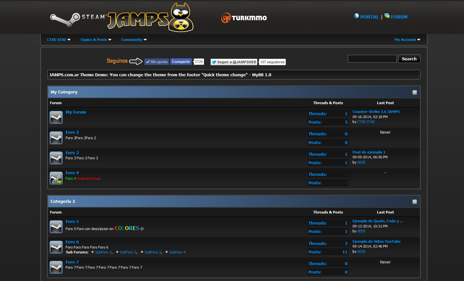Open the SubForo 2 link

coord(128,252)
